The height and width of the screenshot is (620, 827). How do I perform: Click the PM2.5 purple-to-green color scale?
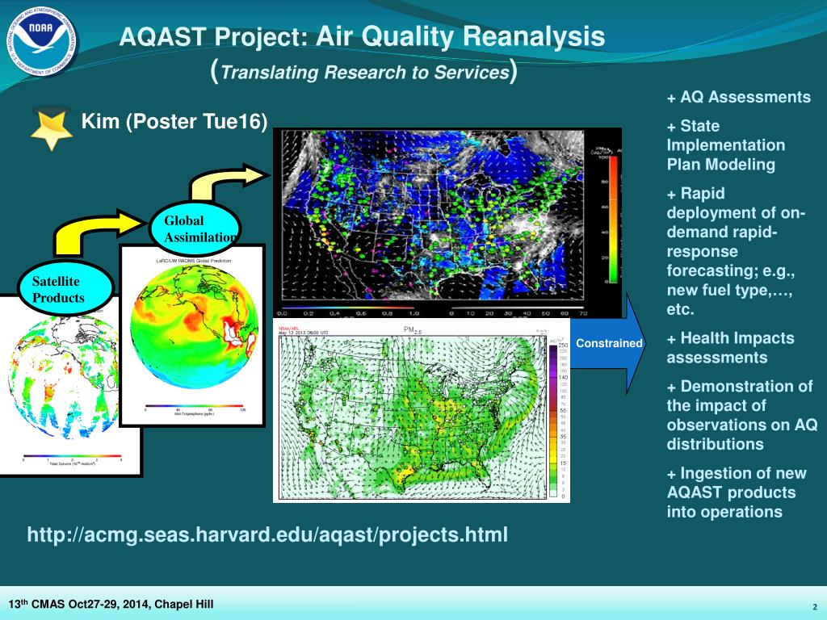coord(553,419)
